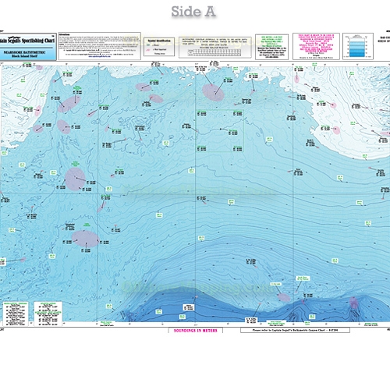Image resolution: width=390 pixels, height=390 pixels.
Task: Click the magenta warning text box in header
Action: 316,46
